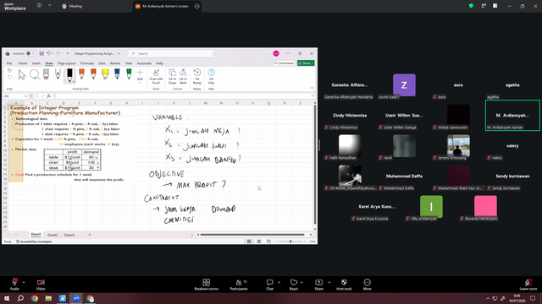Select the thin pencil drawing tool
This screenshot has height=304, width=542.
[58, 74]
